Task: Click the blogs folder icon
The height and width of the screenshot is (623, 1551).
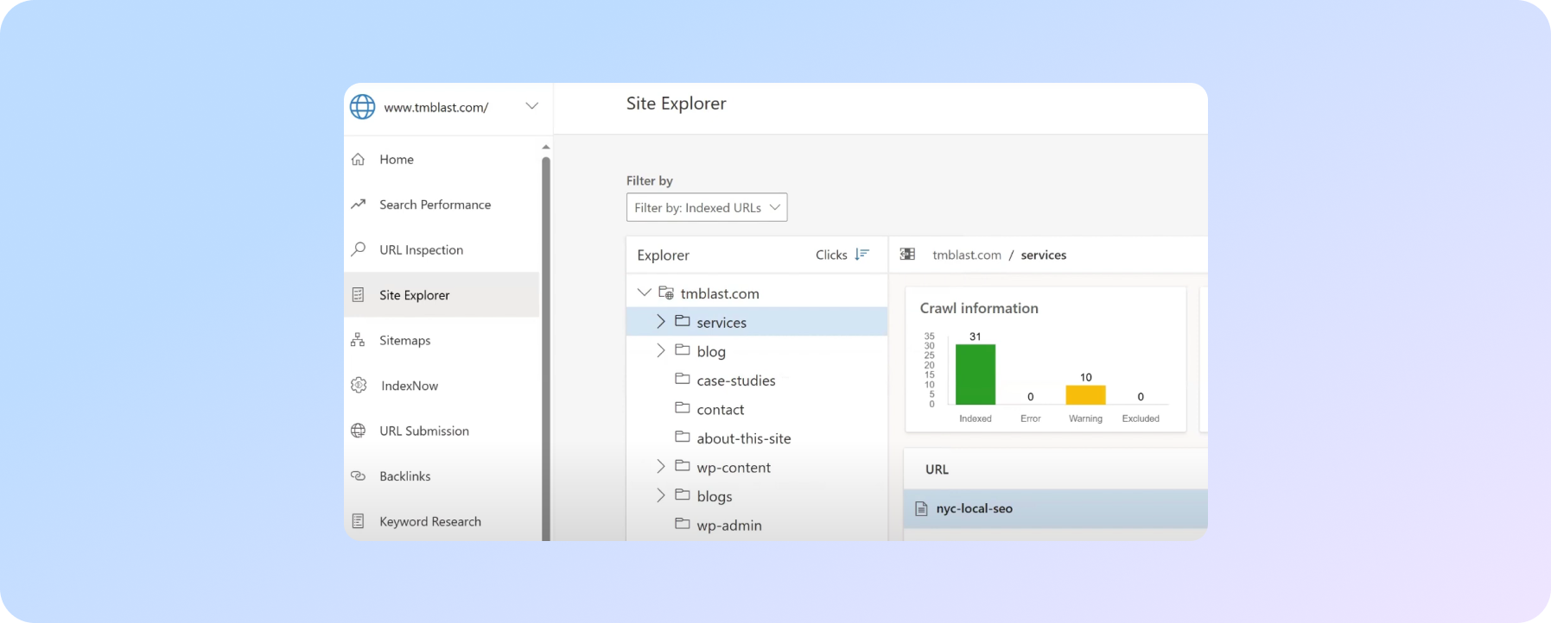Action: [683, 495]
